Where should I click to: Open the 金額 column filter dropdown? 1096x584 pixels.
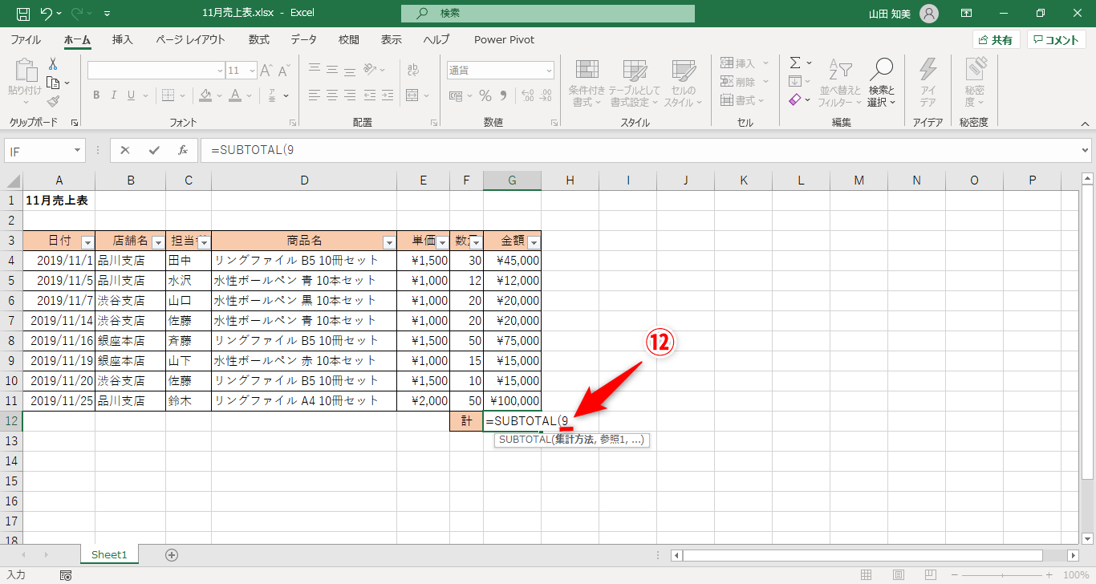click(534, 242)
